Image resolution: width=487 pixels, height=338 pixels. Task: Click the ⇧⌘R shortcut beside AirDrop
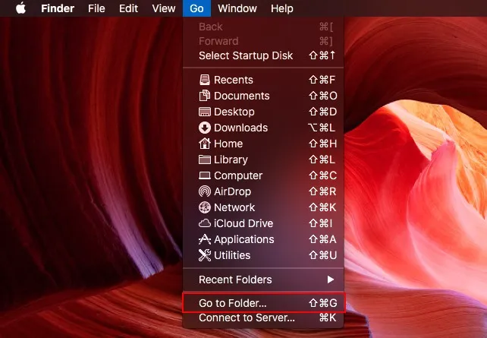pyautogui.click(x=322, y=191)
